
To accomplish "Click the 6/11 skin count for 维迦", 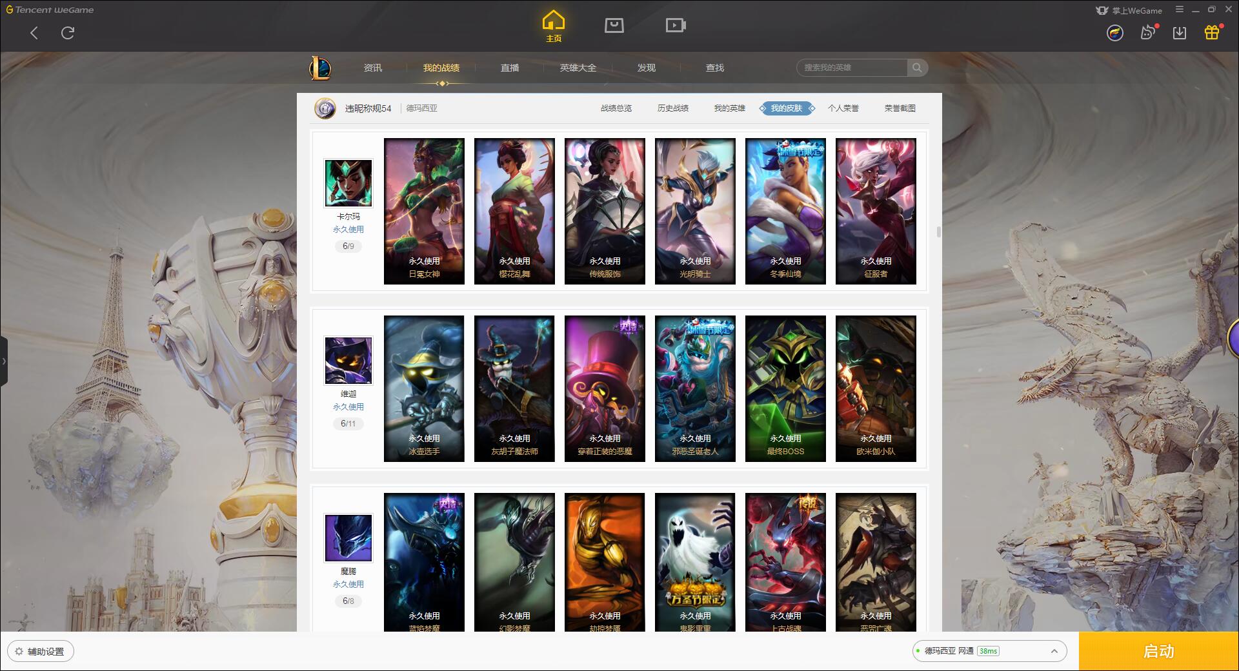I will [348, 424].
